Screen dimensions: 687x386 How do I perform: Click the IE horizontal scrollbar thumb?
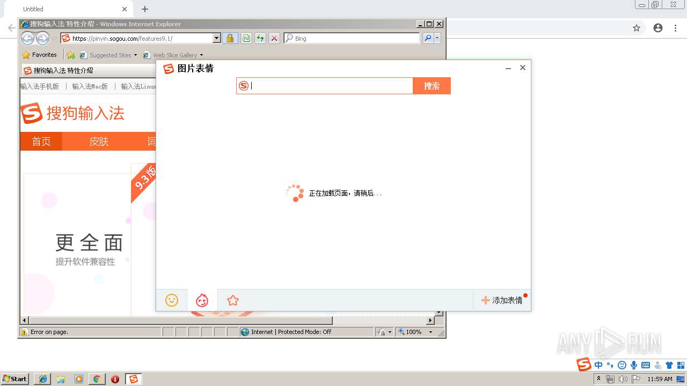pos(180,321)
